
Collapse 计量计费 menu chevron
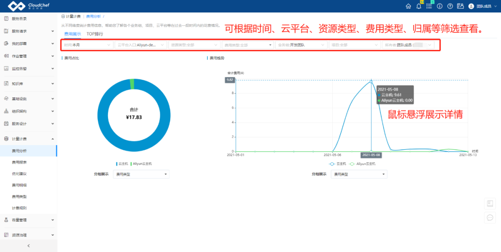pos(53,139)
